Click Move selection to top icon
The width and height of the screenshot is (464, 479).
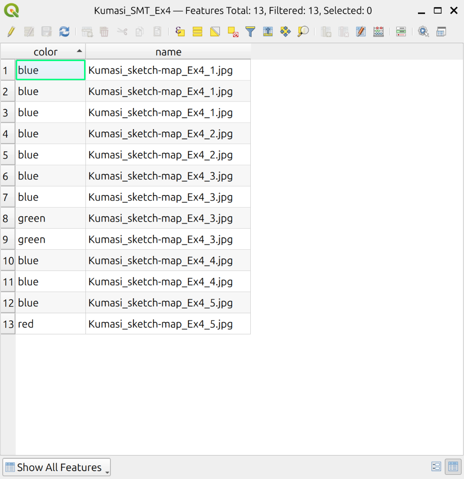click(268, 31)
